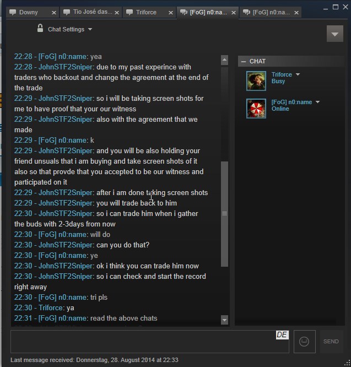Click the lock icon beside Chat Settings
The width and height of the screenshot is (351, 367).
(40, 29)
